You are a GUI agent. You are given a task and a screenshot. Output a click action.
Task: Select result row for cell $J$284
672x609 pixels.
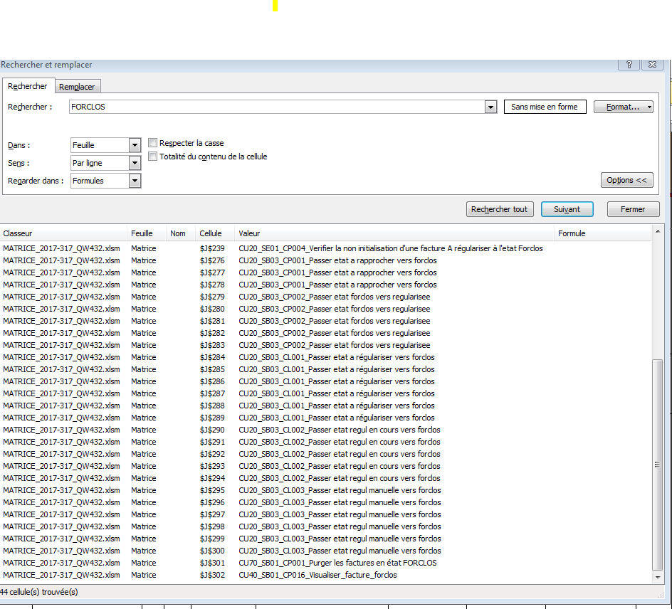point(326,357)
